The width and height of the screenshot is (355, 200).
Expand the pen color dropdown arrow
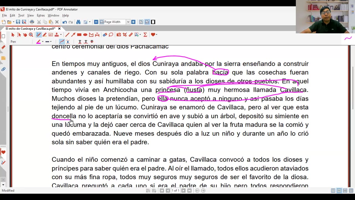(42, 42)
